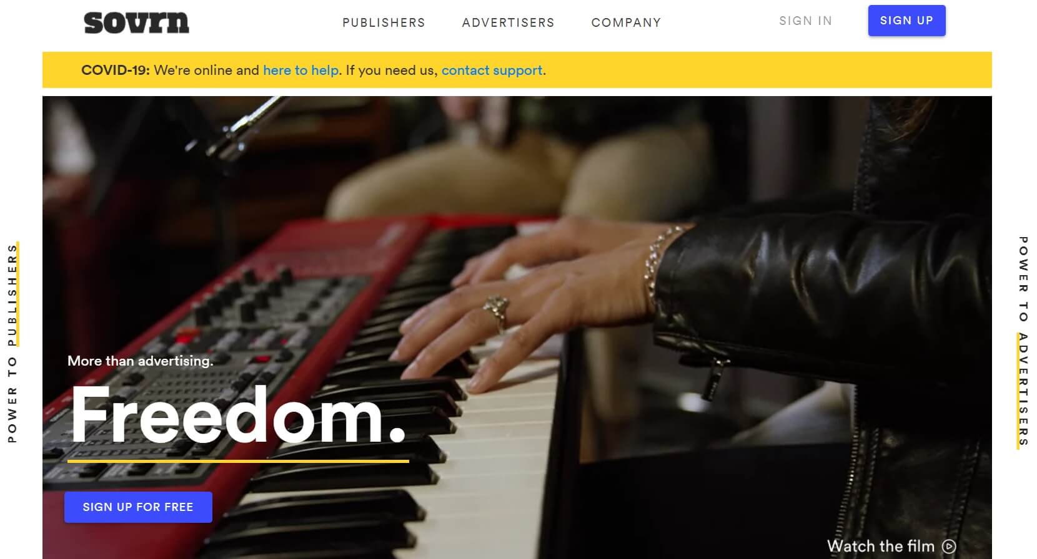Click the sovrn logo
This screenshot has height=559, width=1037.
click(136, 22)
